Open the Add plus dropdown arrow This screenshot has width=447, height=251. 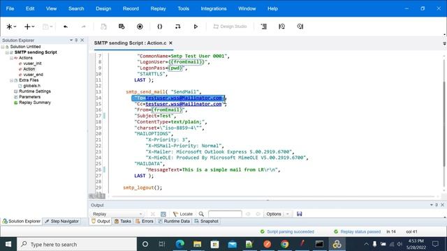coord(33,26)
